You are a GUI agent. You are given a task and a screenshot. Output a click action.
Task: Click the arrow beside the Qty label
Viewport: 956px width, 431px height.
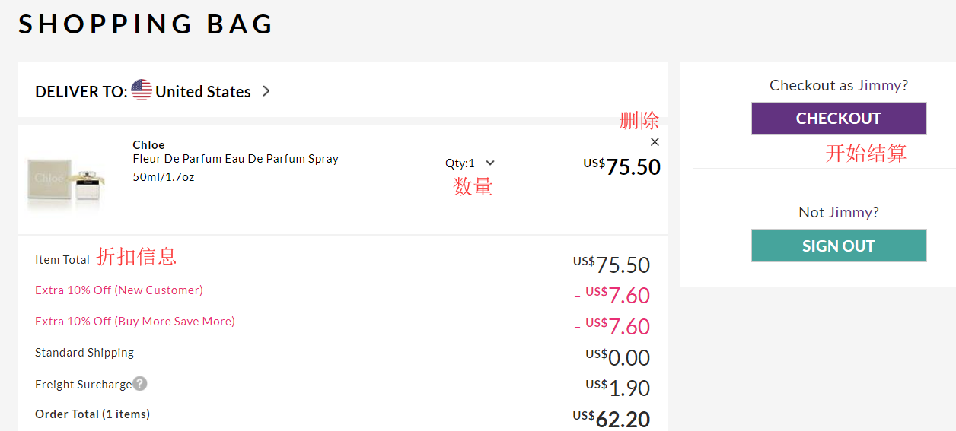point(490,163)
